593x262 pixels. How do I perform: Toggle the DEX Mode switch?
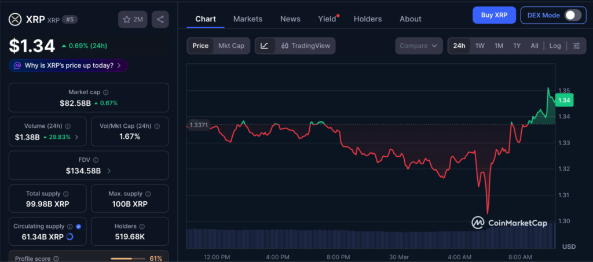(x=572, y=15)
